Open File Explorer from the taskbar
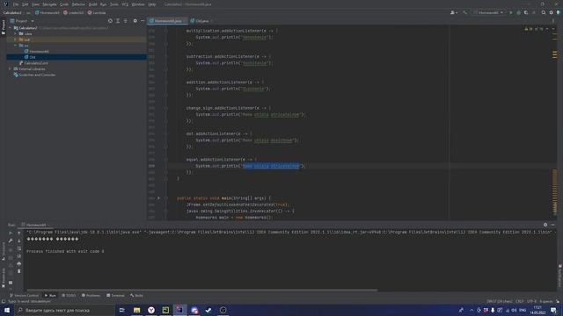This screenshot has height=316, width=563. tap(137, 310)
